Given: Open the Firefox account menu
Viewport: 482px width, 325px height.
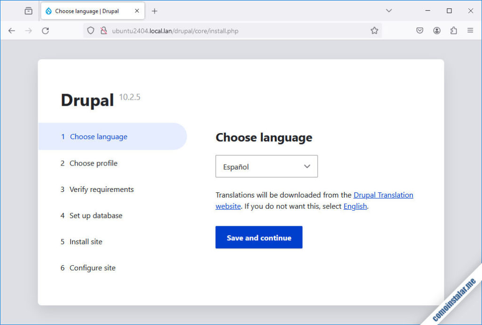Looking at the screenshot, I should [x=436, y=30].
